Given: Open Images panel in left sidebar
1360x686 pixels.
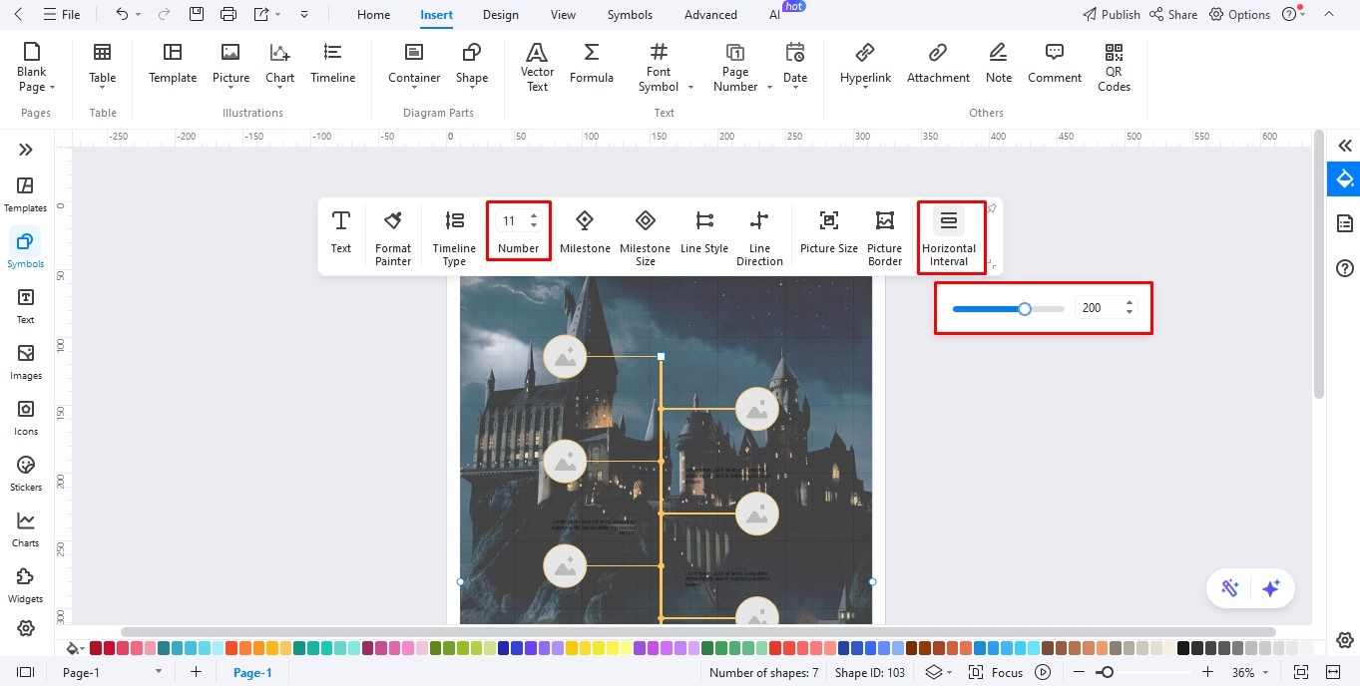Looking at the screenshot, I should coord(26,362).
